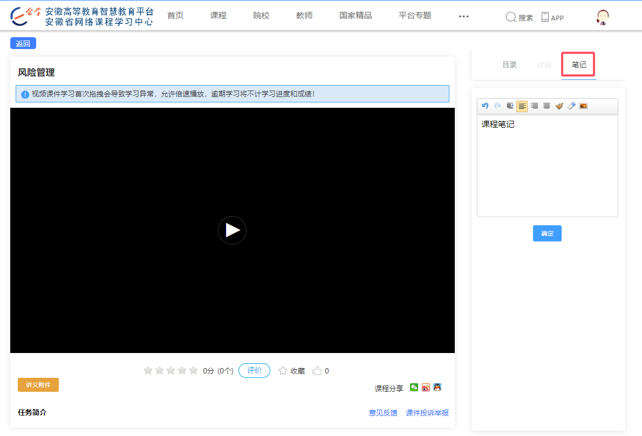Screen dimensions: 642x436
Task: Click the first-line indent icon in notes toolbar
Action: click(x=510, y=106)
